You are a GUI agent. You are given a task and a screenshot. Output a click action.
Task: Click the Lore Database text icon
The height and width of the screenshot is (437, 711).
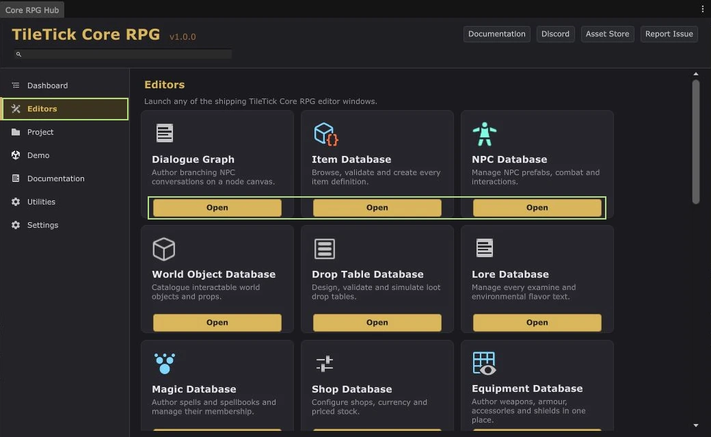pyautogui.click(x=484, y=248)
